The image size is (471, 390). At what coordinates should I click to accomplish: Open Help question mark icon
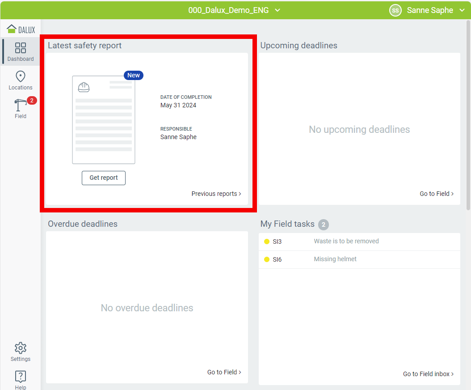point(21,377)
